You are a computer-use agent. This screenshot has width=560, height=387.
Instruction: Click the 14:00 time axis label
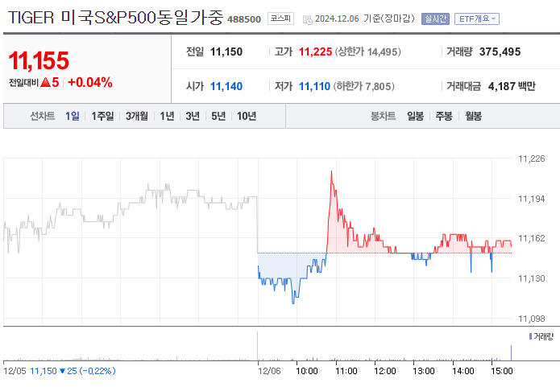[x=463, y=371]
